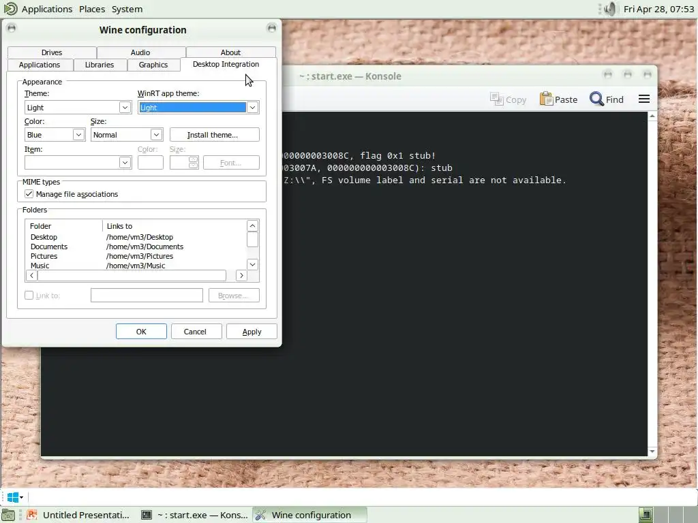Click Konsole scrollbar up arrow
698x523 pixels.
point(652,116)
